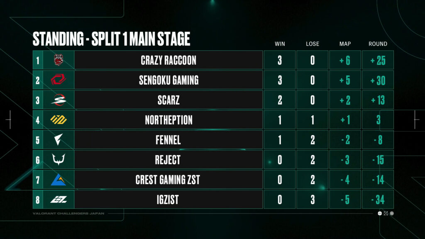Image resolution: width=425 pixels, height=239 pixels.
Task: Click the SCARZ team logo
Action: pos(59,100)
